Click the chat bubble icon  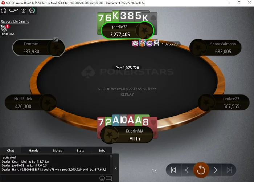tap(109, 178)
